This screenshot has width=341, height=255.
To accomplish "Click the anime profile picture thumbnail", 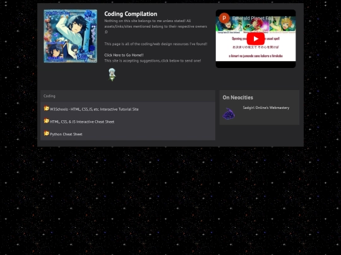I will pyautogui.click(x=71, y=37).
